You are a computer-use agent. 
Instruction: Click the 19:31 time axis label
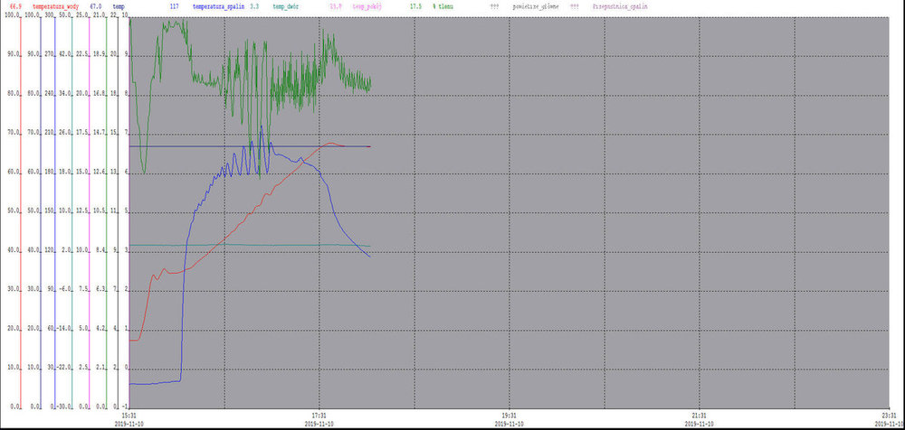click(x=509, y=416)
